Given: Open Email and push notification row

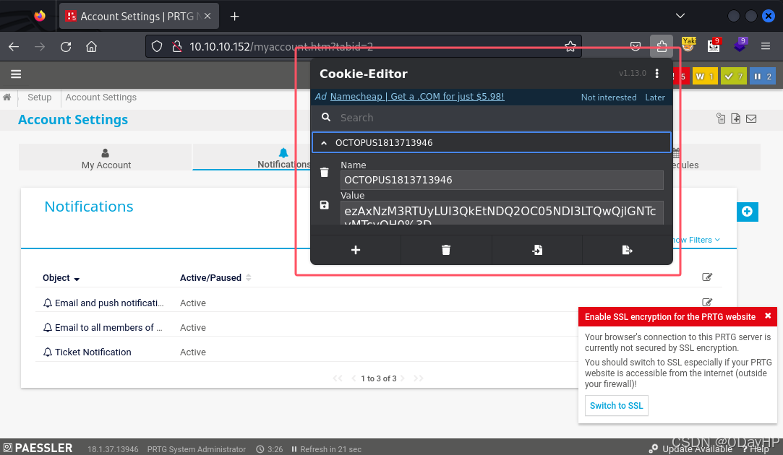Looking at the screenshot, I should pos(109,303).
